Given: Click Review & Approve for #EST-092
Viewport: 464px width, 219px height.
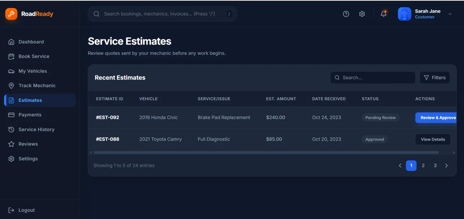Looking at the screenshot, I should [436, 117].
